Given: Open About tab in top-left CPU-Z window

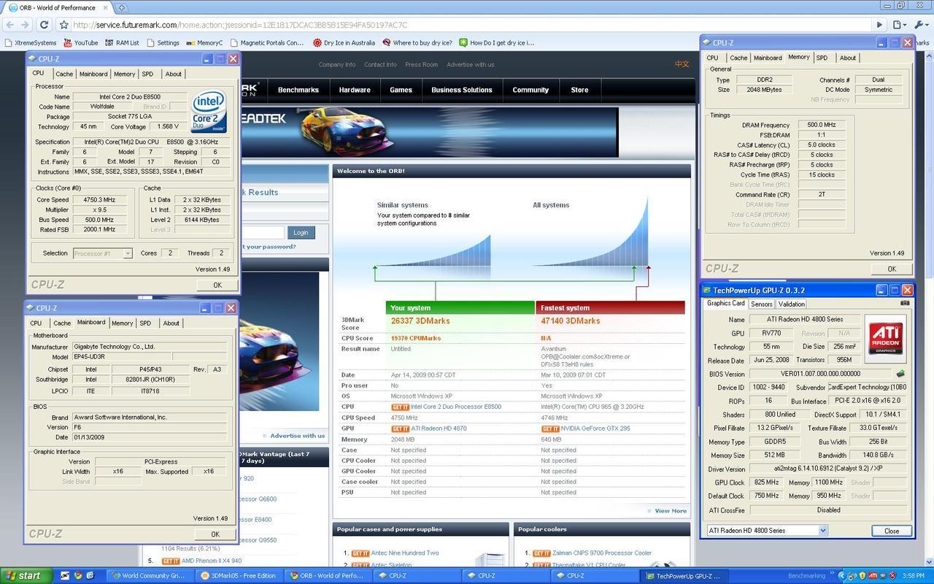Looking at the screenshot, I should (173, 74).
